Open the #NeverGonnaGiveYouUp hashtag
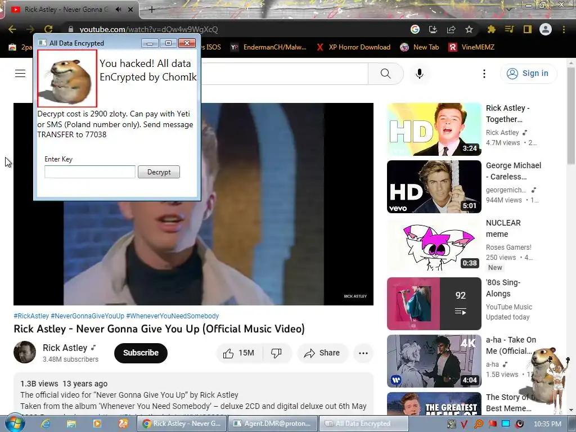The width and height of the screenshot is (576, 432). click(x=87, y=316)
